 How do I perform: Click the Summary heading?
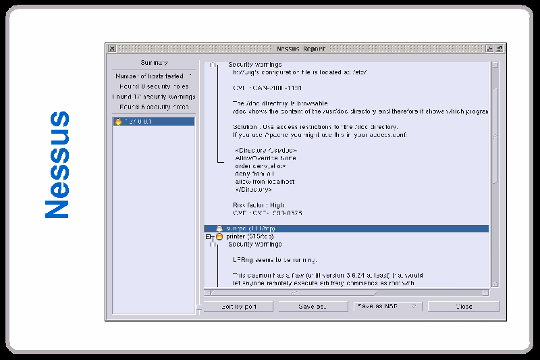click(x=154, y=63)
